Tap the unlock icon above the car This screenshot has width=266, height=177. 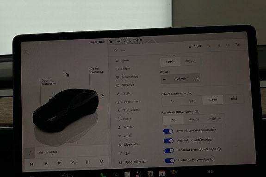(68, 75)
